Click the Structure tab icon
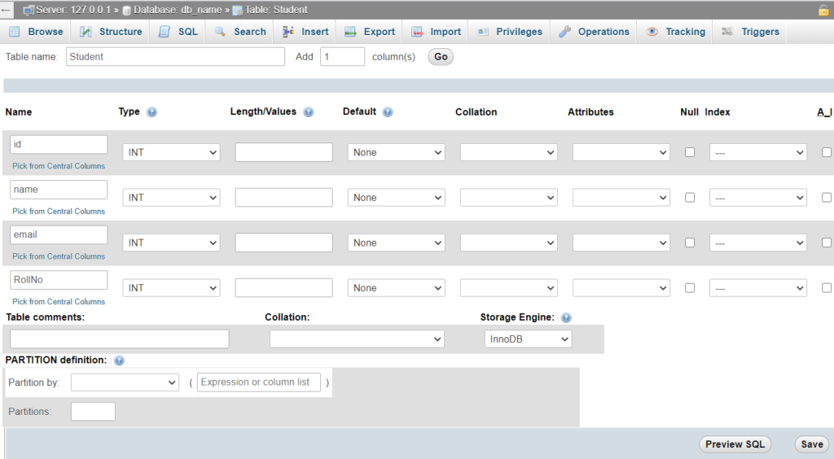 click(x=86, y=32)
